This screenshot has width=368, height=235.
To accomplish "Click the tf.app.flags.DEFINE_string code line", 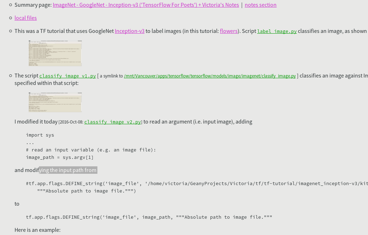I will coord(149,217).
